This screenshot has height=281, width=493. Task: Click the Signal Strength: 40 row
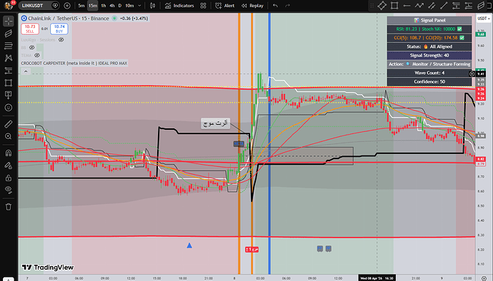click(429, 55)
